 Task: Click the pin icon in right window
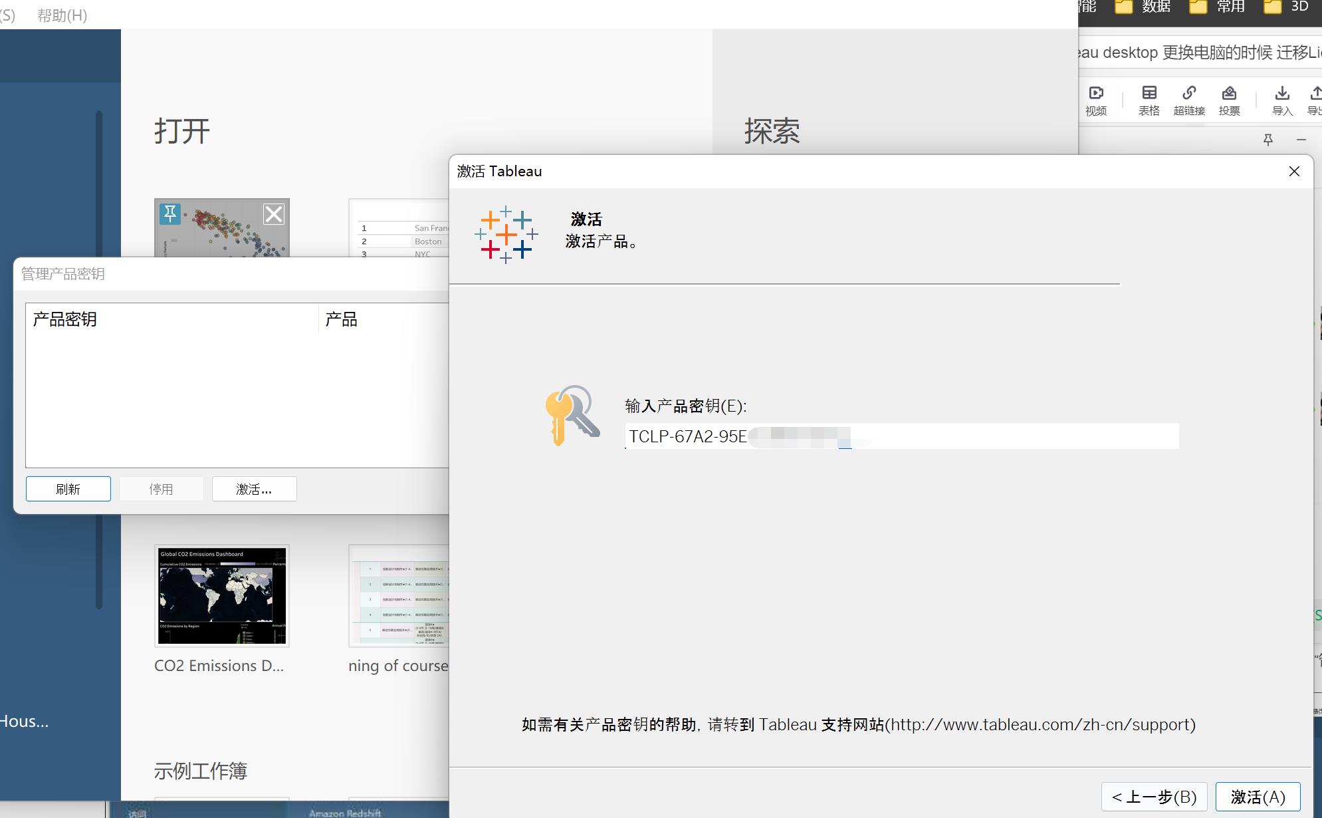(1268, 140)
